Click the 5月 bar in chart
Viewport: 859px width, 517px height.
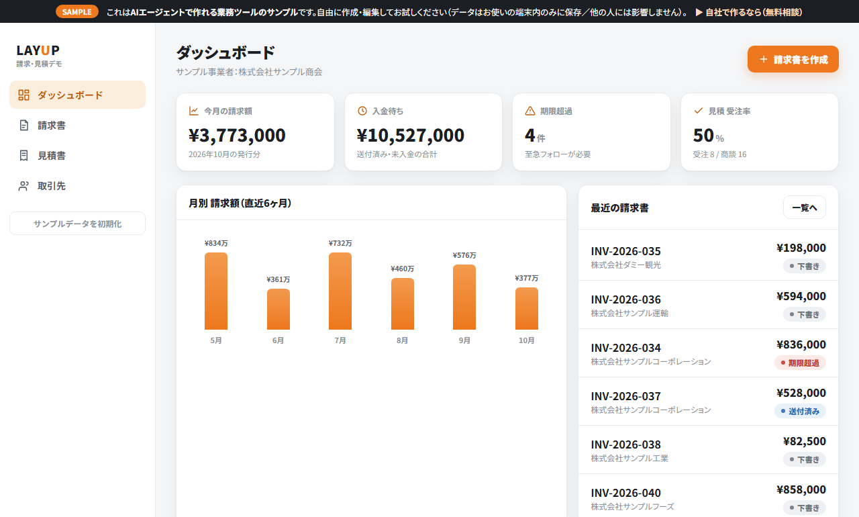pos(216,291)
